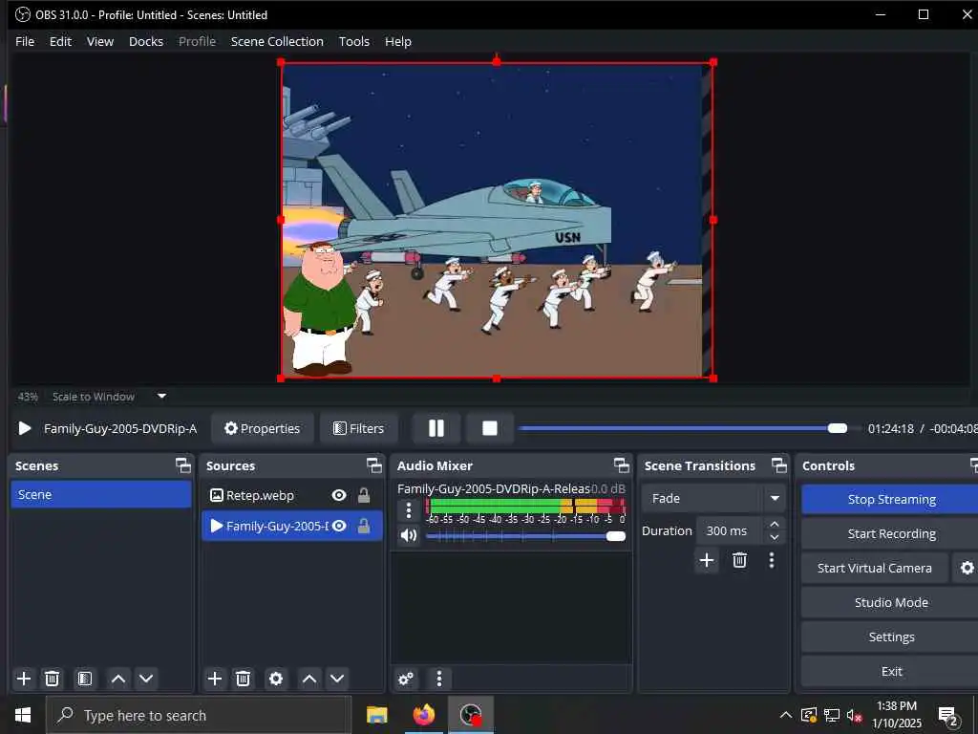The image size is (978, 734).
Task: Open the Help menu
Action: pos(398,41)
